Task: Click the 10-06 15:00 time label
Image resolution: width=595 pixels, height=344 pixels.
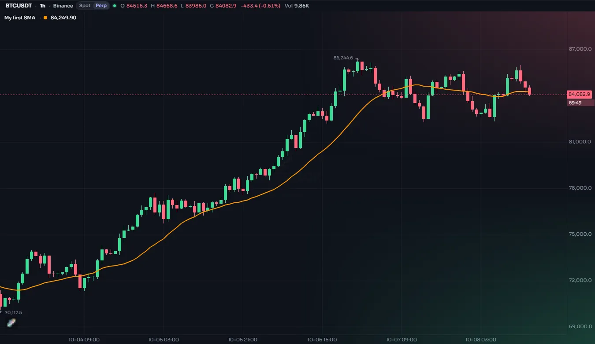Action: [x=322, y=340]
